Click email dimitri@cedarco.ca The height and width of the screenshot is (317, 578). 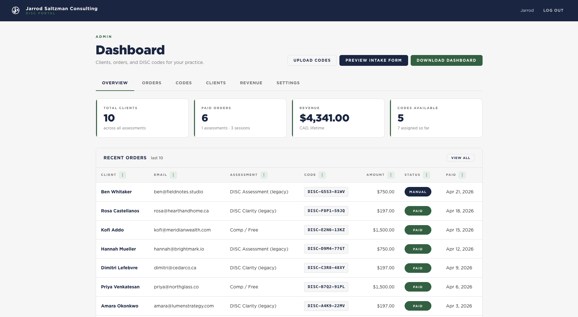coord(175,268)
